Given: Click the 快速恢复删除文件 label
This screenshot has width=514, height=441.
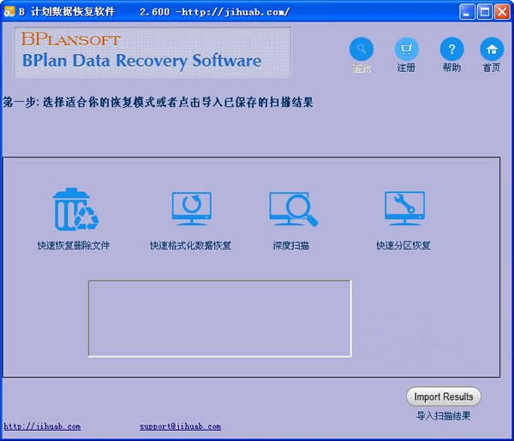Looking at the screenshot, I should 74,246.
